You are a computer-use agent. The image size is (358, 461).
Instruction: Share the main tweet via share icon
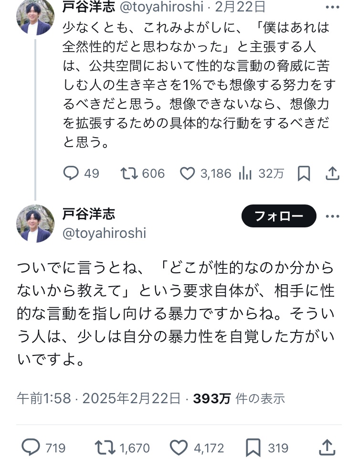[327, 448]
